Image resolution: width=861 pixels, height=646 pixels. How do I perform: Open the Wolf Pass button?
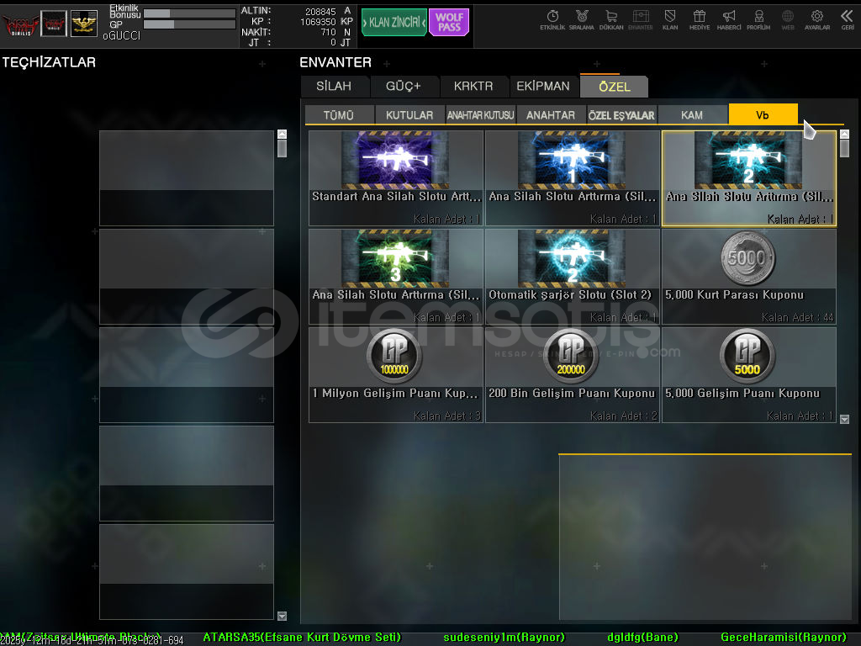448,23
